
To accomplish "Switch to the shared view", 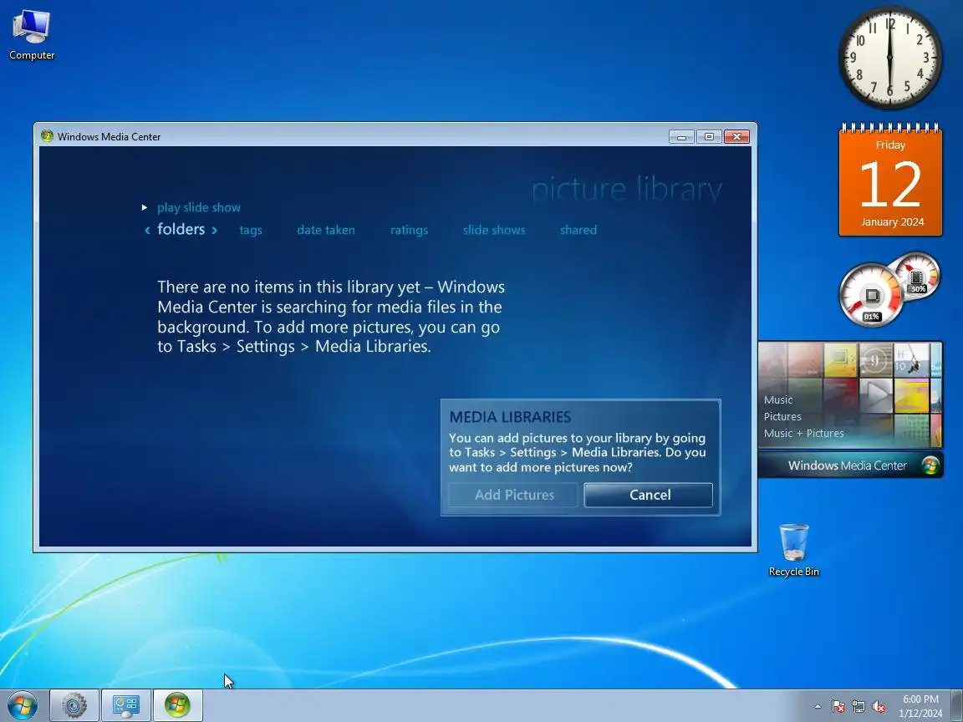I will coord(578,231).
